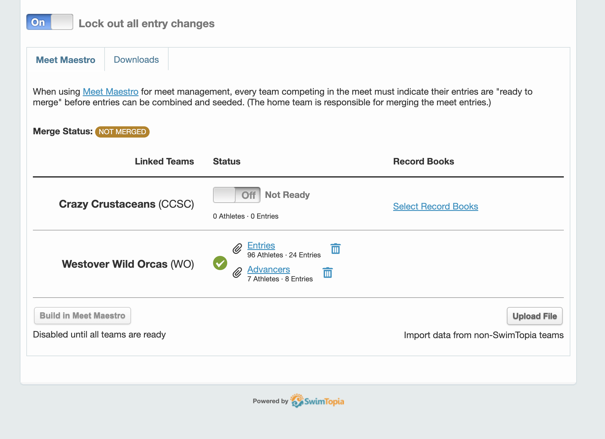Select the Meet Maestro tab
Viewport: 605px width, 439px height.
65,60
